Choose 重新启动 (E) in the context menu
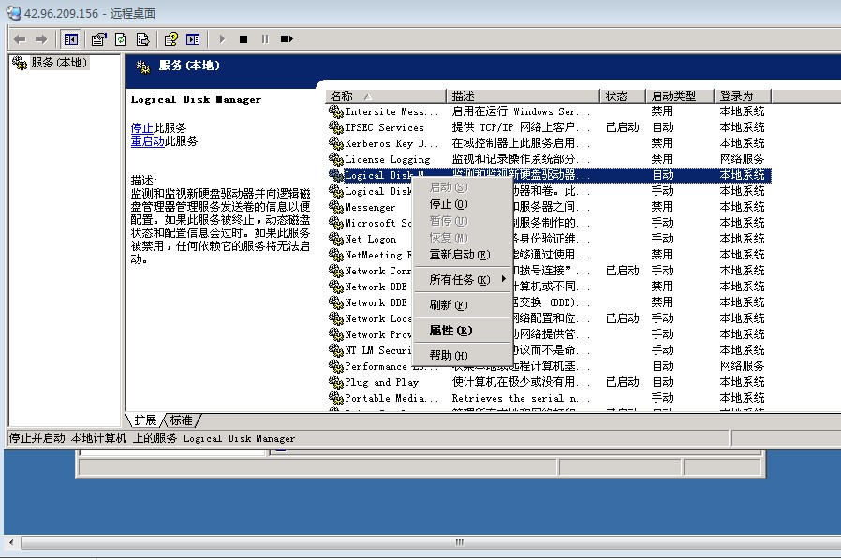The width and height of the screenshot is (841, 560). [x=459, y=255]
